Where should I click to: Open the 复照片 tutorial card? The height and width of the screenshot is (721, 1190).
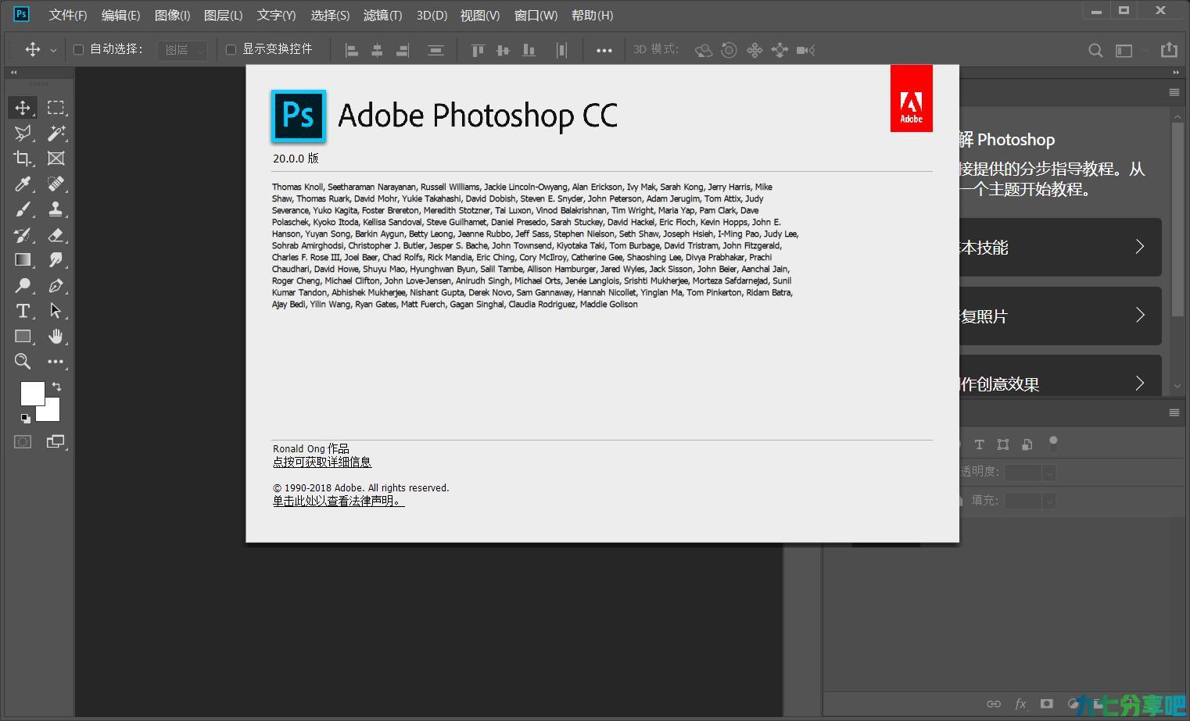1060,316
